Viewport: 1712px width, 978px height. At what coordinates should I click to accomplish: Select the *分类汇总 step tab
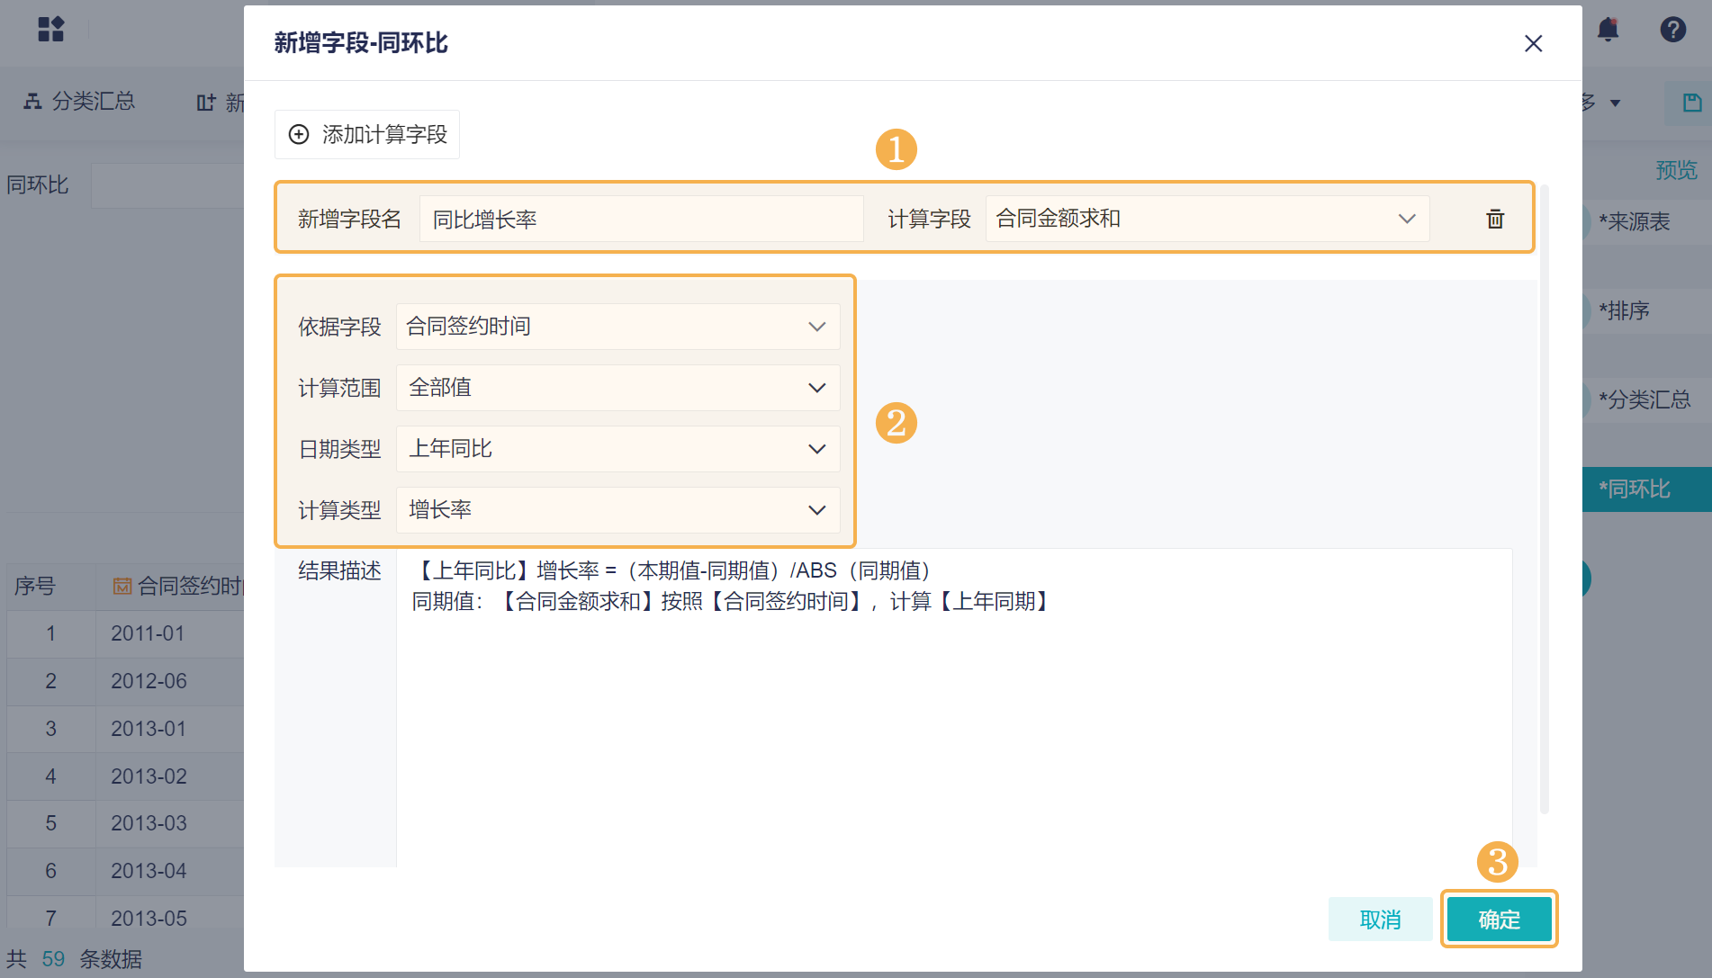[x=1645, y=399]
